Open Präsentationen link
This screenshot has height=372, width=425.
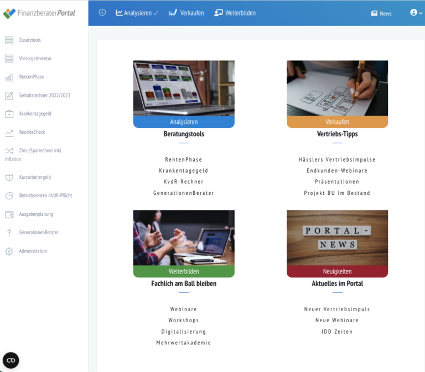337,182
